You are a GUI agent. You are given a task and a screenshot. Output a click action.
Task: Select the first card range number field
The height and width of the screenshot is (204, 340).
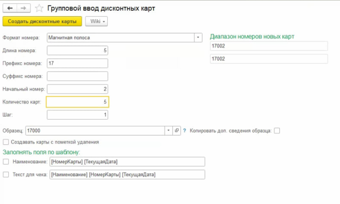[x=269, y=46]
